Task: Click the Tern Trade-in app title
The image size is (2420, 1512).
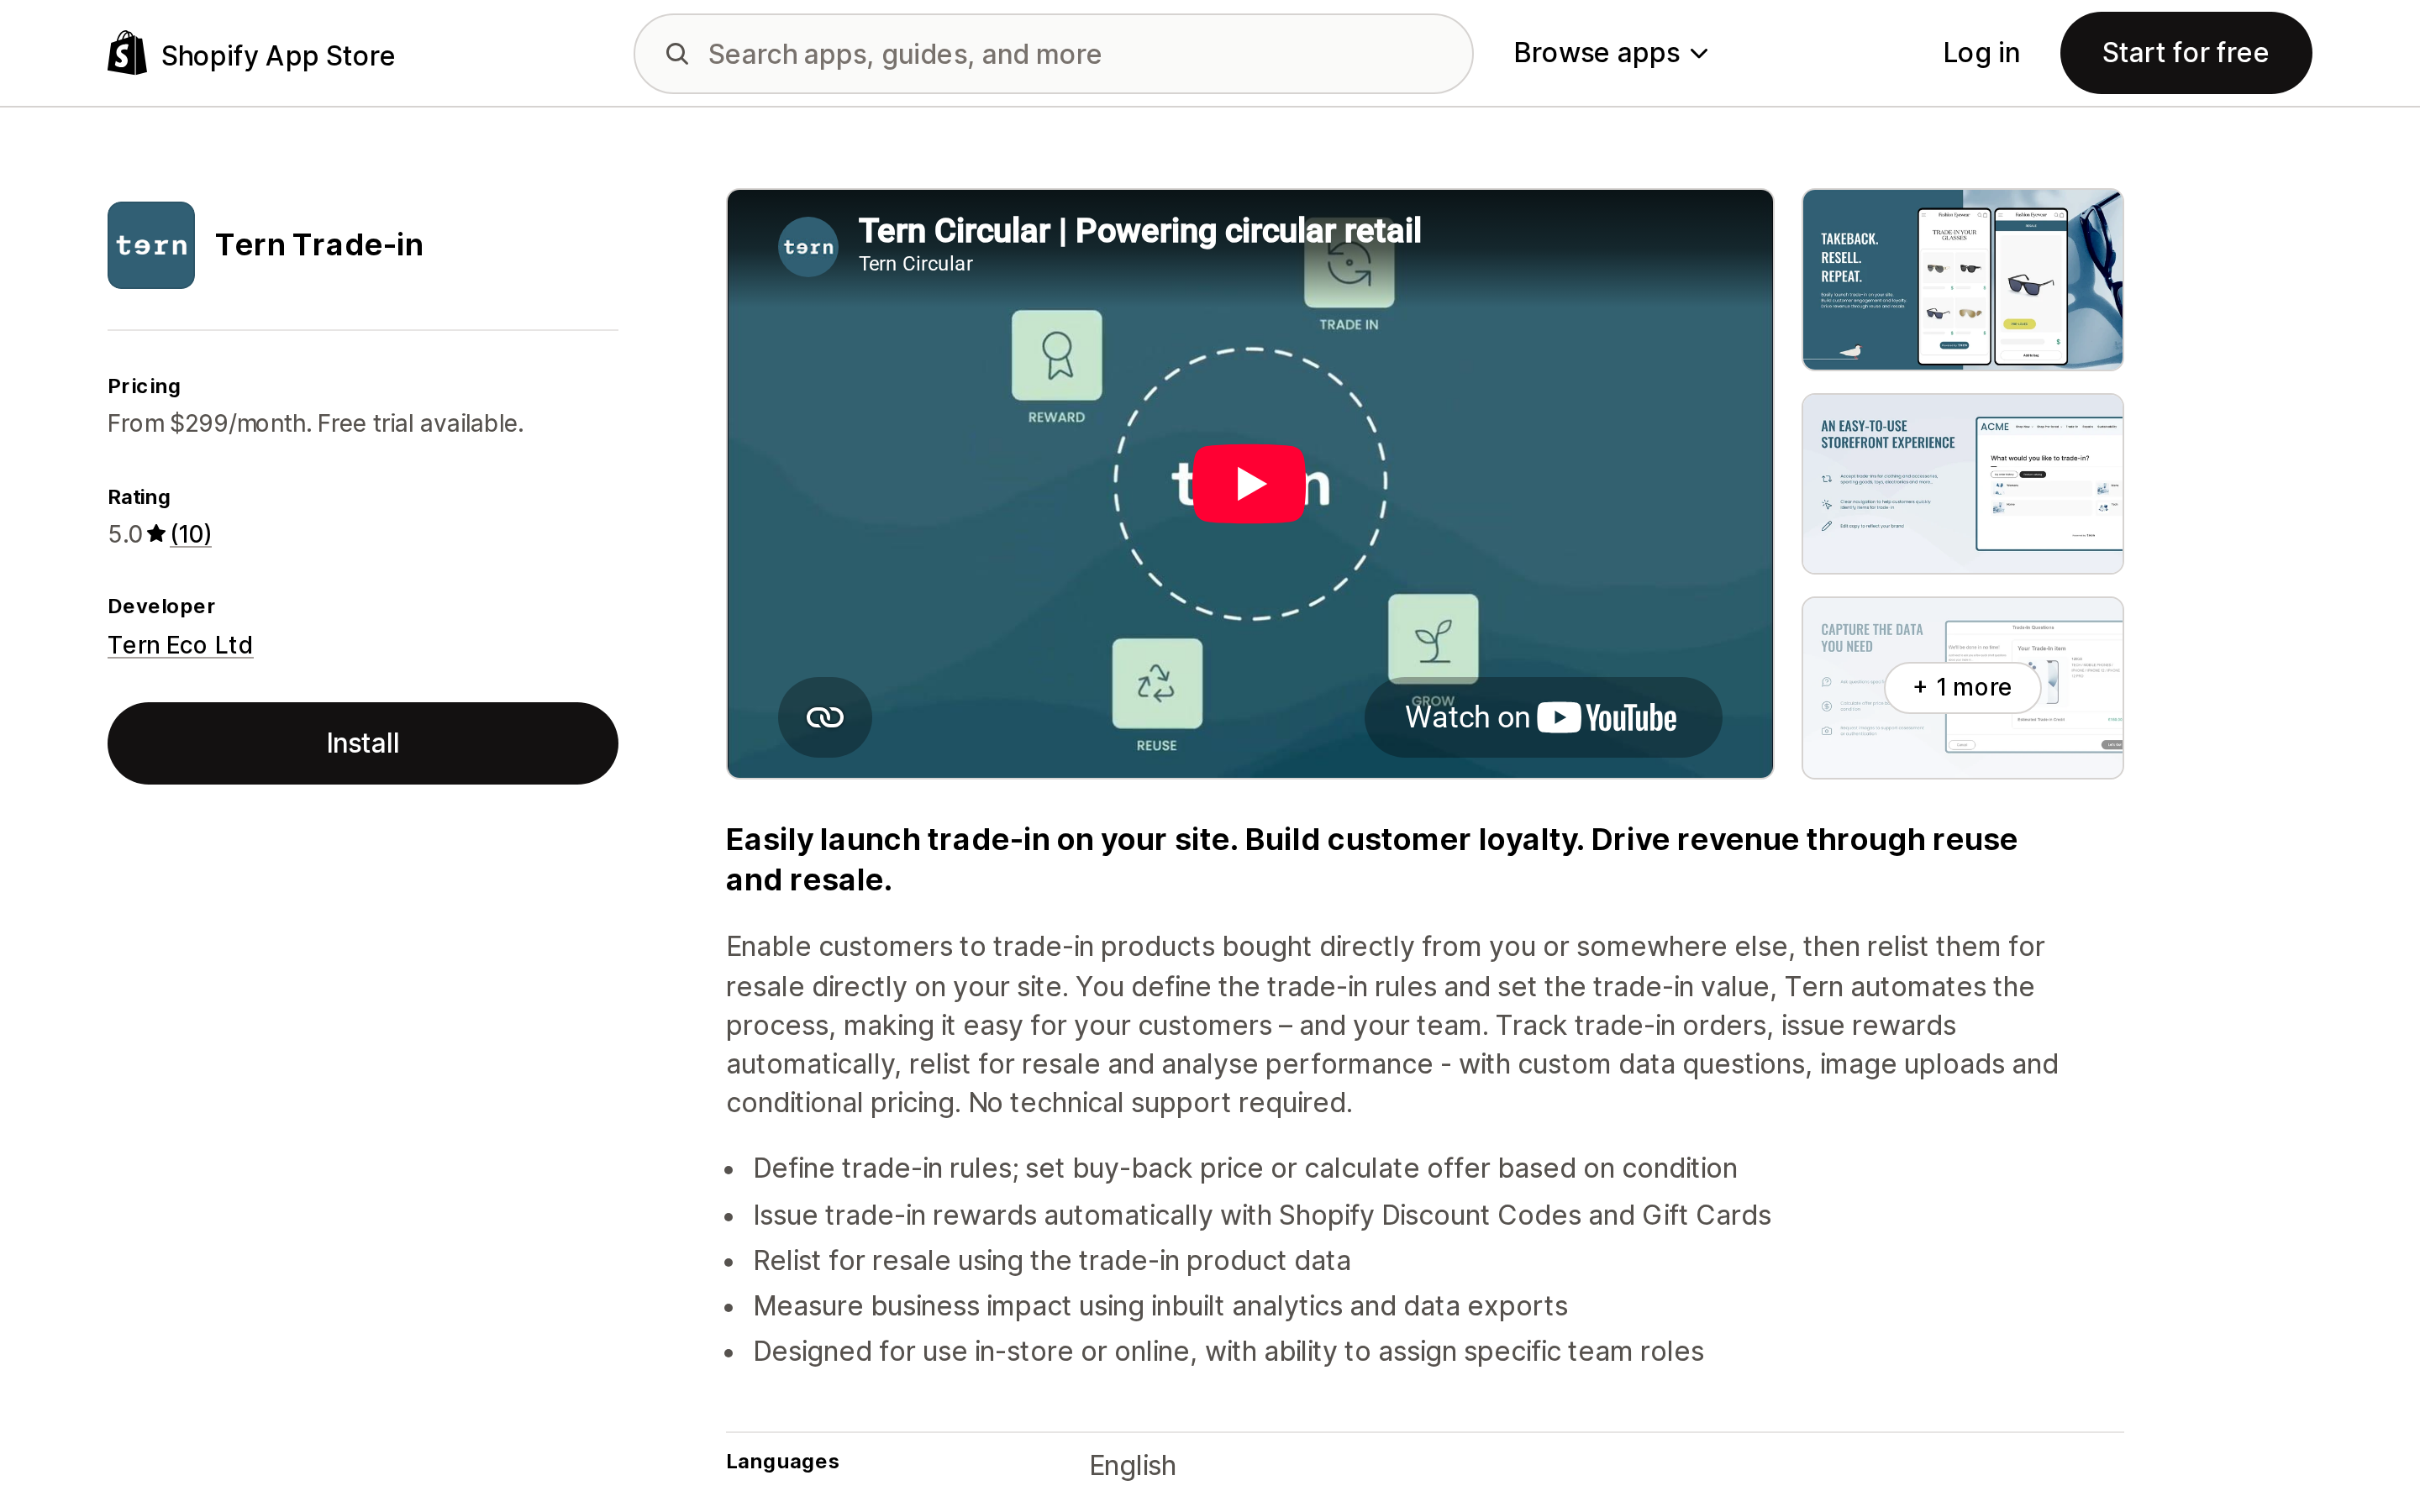Action: point(319,245)
